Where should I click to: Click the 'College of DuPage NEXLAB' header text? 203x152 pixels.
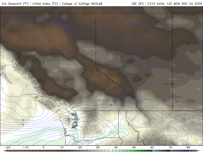click(82, 4)
